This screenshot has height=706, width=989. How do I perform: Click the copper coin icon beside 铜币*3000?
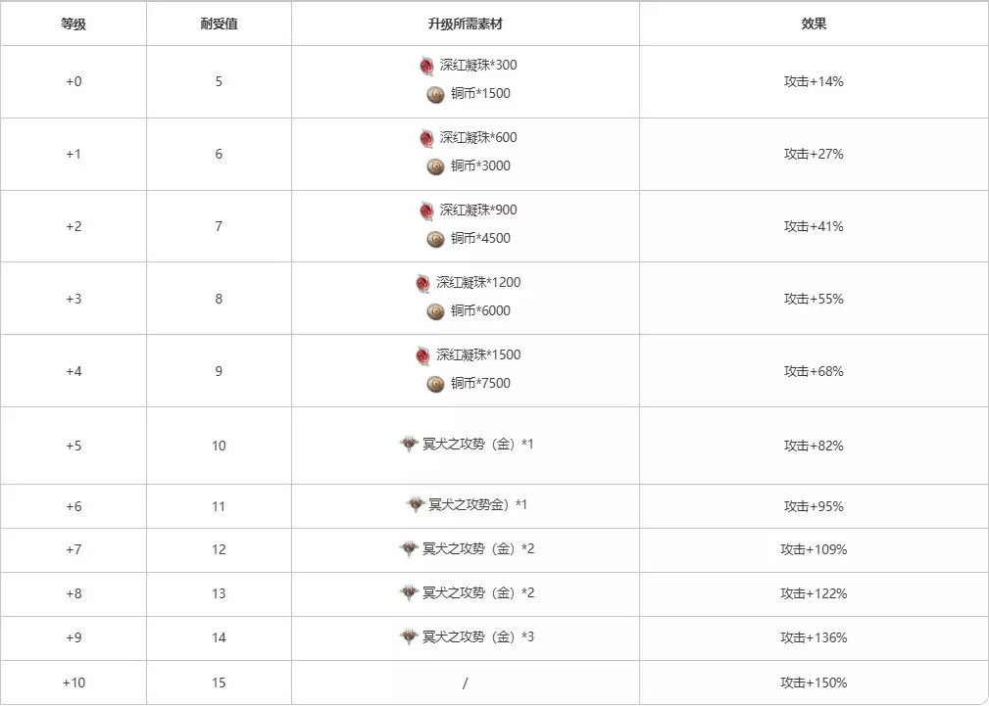[436, 166]
